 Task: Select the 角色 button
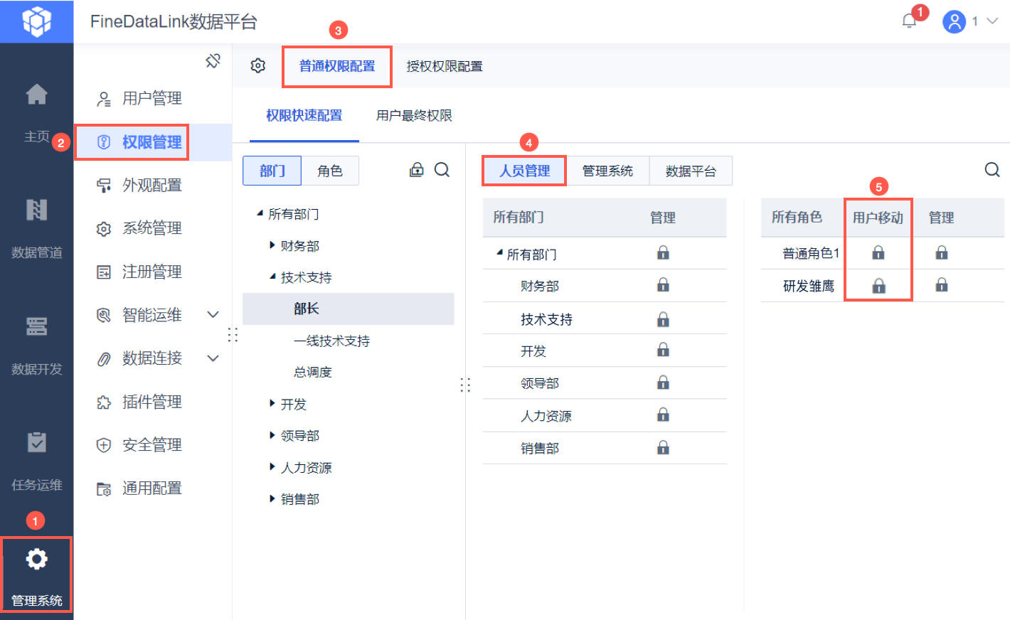(330, 171)
